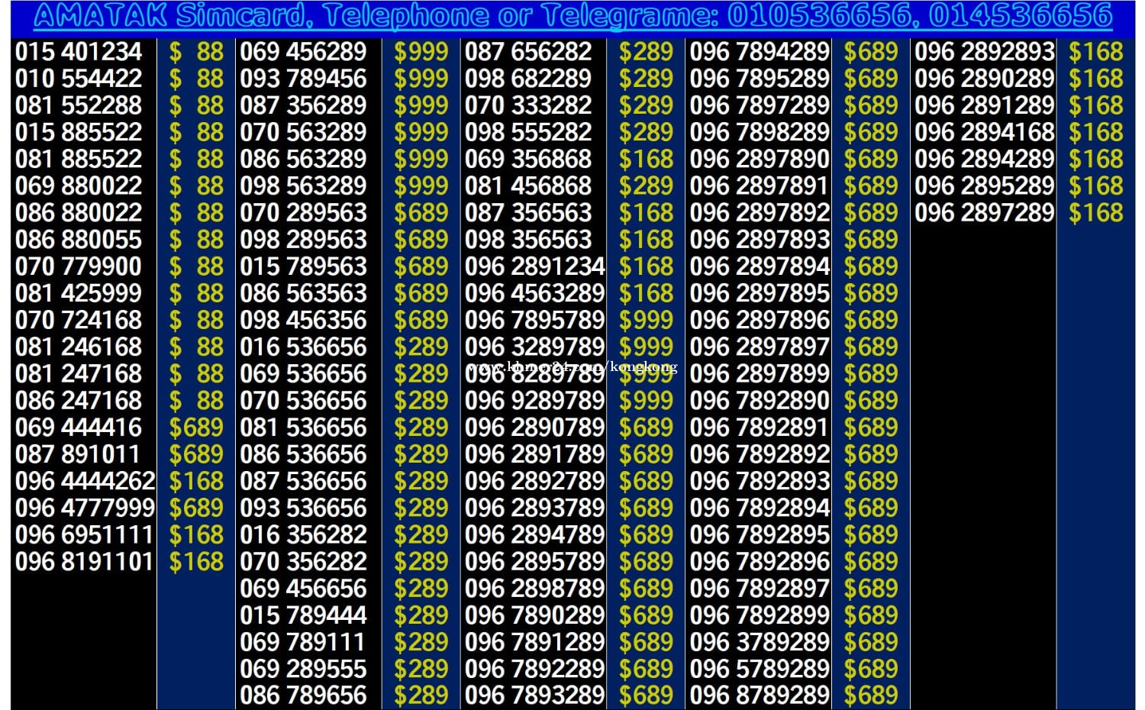Open the khmer24.com/kongkong watermark link
This screenshot has width=1145, height=710.
(572, 367)
